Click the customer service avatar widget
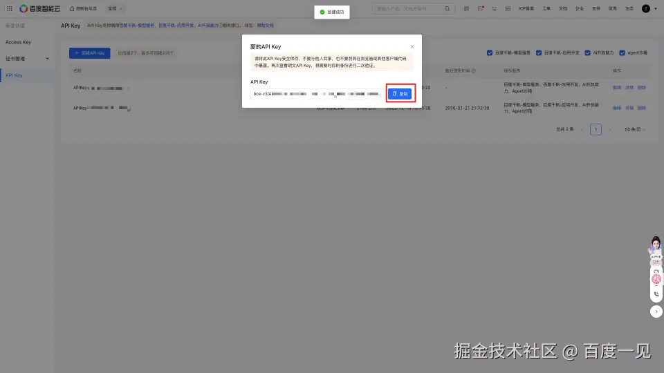The width and height of the screenshot is (664, 373). point(656,246)
